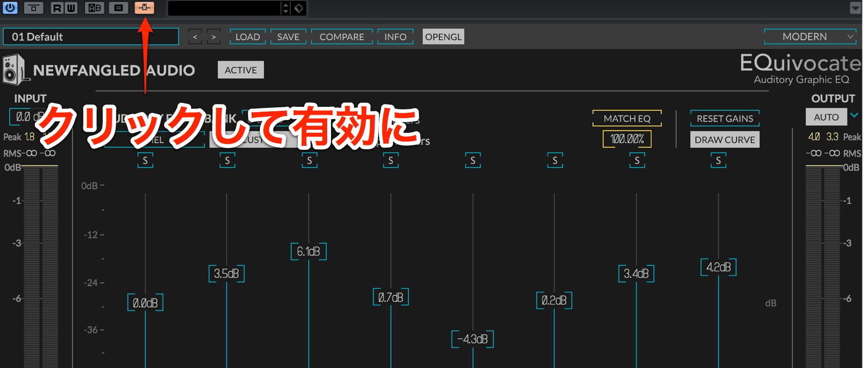Solo the band with 6.1dB gain
The width and height of the screenshot is (863, 368).
309,161
